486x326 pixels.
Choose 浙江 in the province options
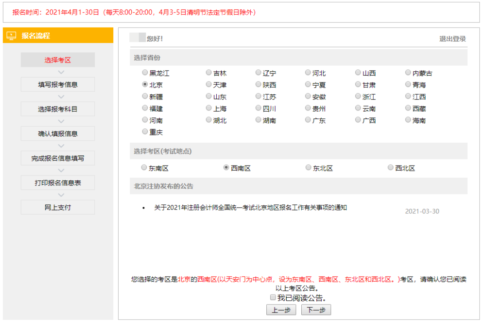coord(358,96)
